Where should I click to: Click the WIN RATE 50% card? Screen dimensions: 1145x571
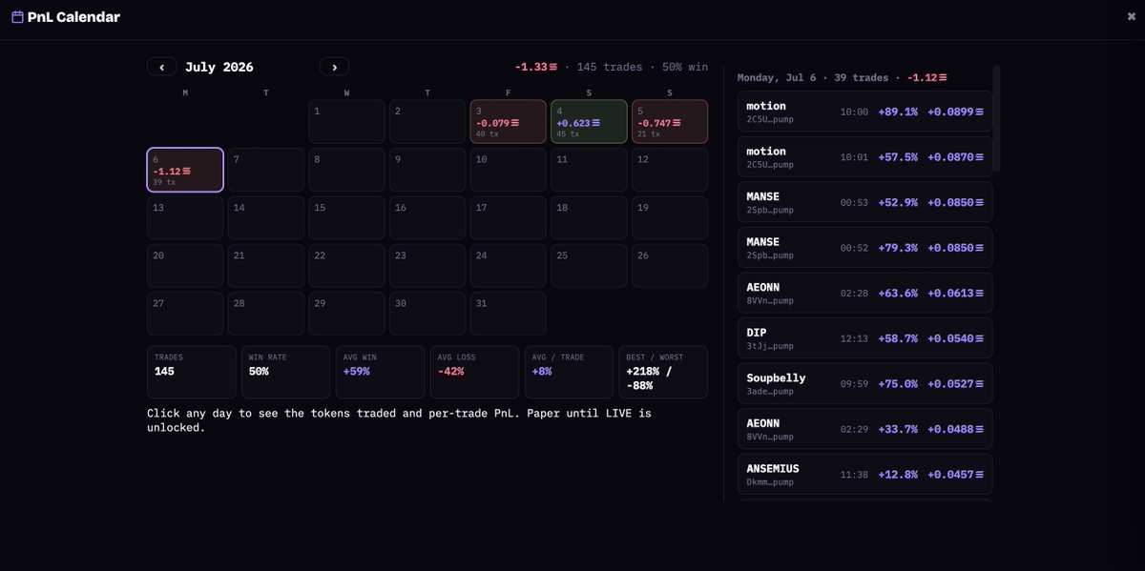coord(286,372)
